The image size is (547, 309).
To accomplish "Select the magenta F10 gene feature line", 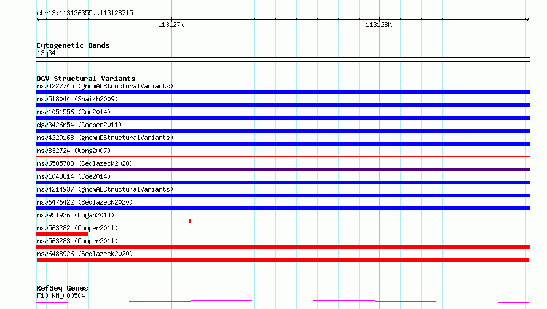I will coord(283,302).
